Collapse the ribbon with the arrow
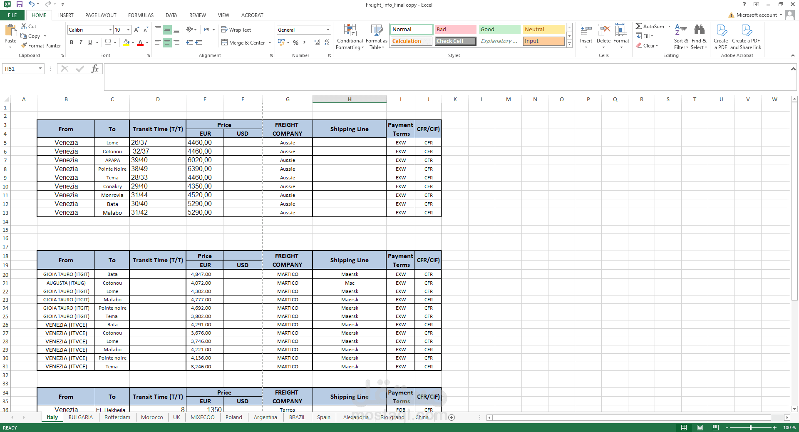 (793, 55)
